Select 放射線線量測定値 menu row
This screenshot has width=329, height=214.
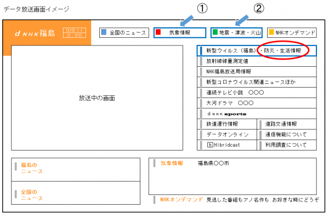257,61
